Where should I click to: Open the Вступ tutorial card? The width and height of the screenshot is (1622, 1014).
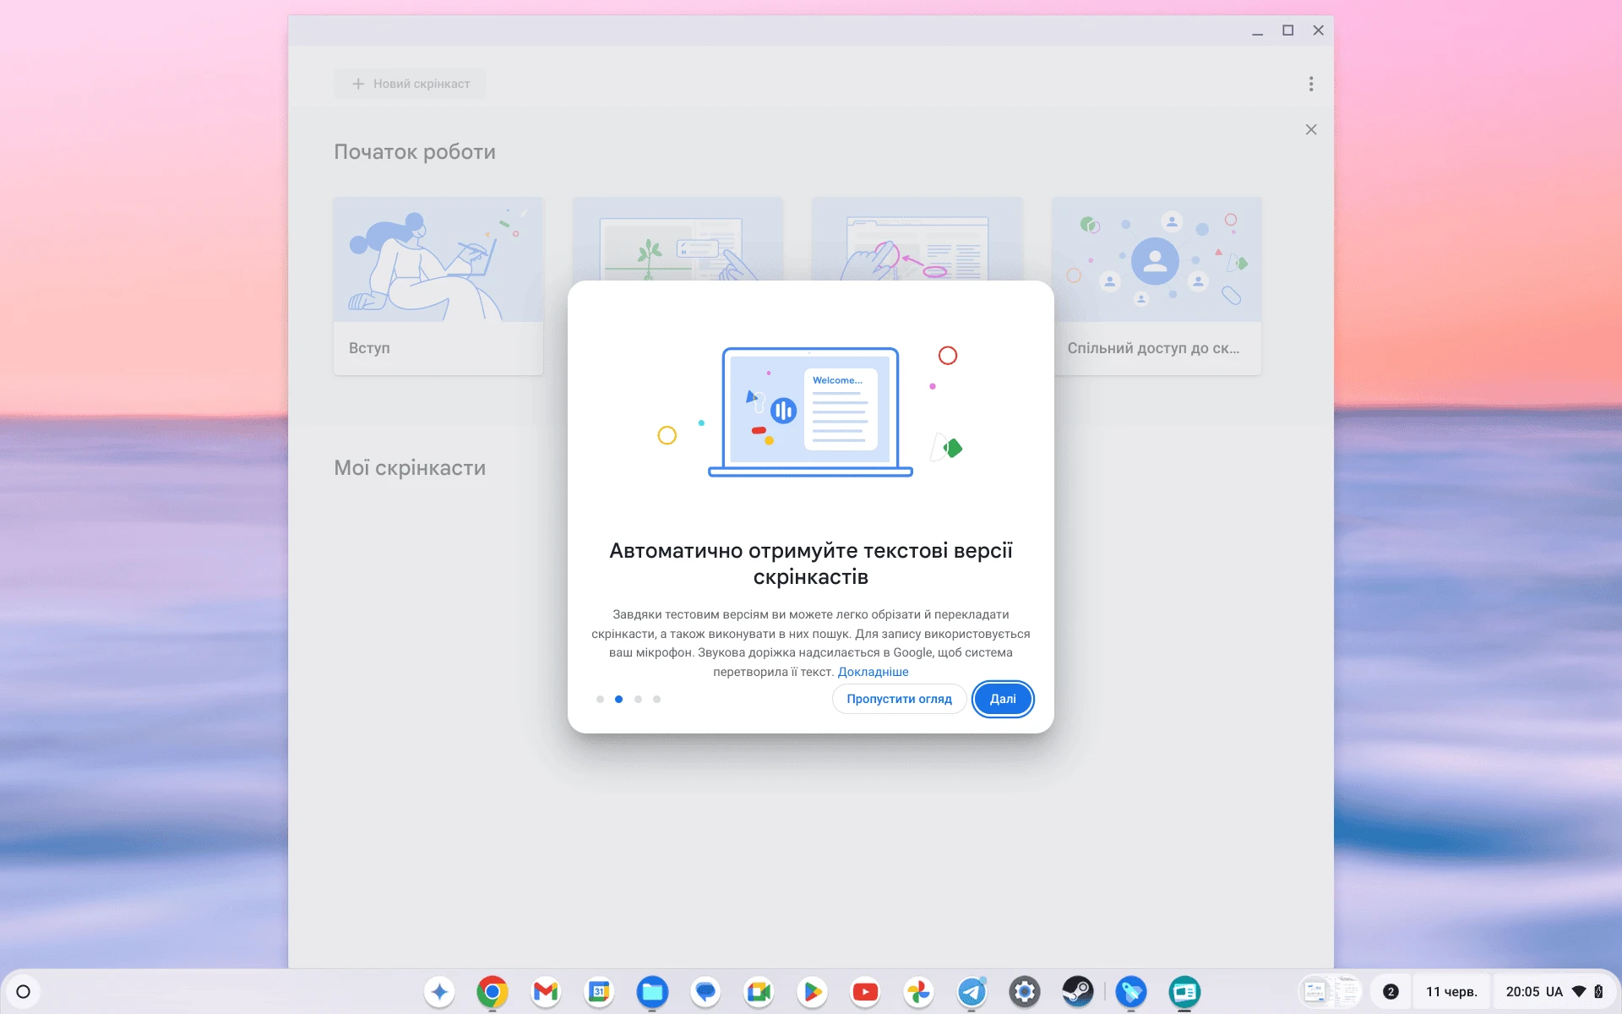pyautogui.click(x=438, y=286)
